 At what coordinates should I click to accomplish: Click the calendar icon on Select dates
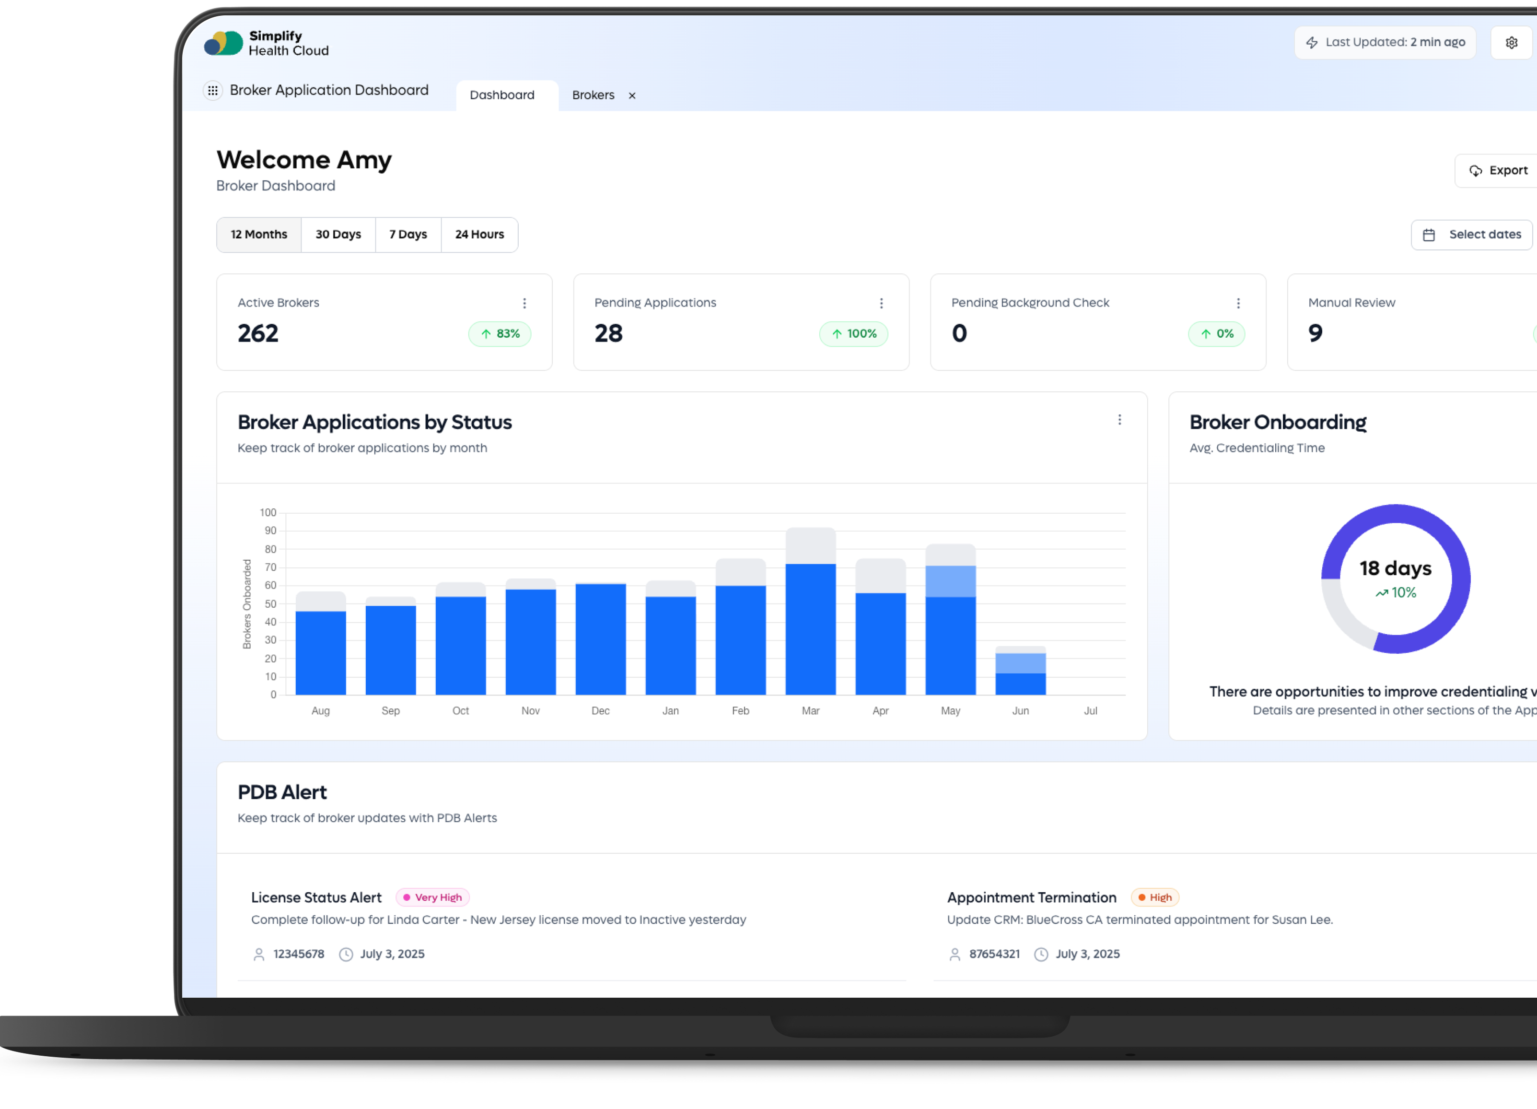point(1430,235)
